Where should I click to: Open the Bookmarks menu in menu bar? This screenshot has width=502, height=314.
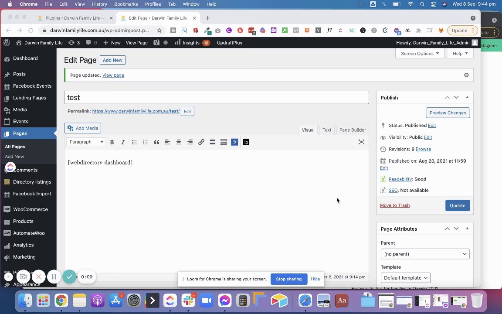point(126,4)
